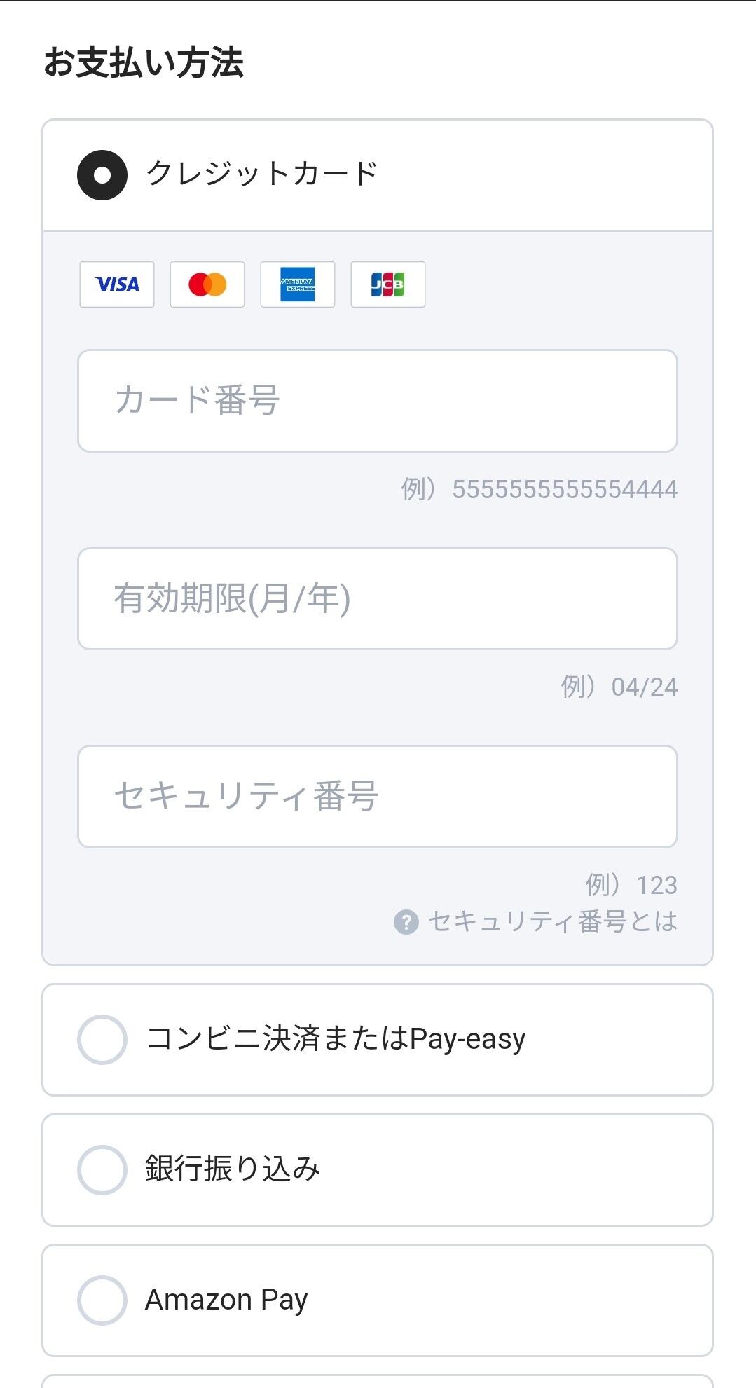This screenshot has height=1388, width=756.
Task: Select the Amazon Pay radio button
Action: pos(102,1300)
